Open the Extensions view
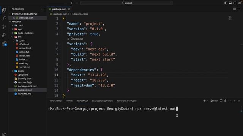 pos(4,43)
